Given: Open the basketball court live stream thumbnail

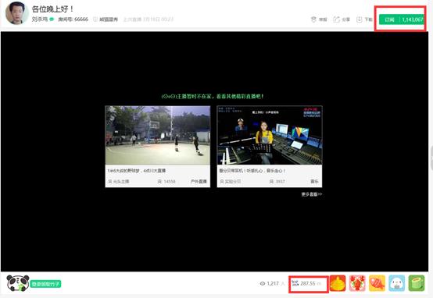Looking at the screenshot, I should coord(157,136).
